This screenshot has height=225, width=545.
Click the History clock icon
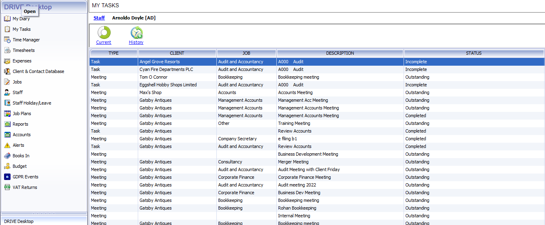(x=137, y=32)
